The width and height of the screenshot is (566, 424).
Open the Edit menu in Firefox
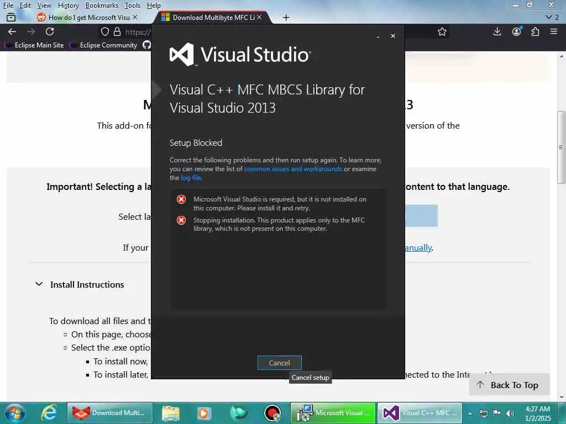point(25,6)
